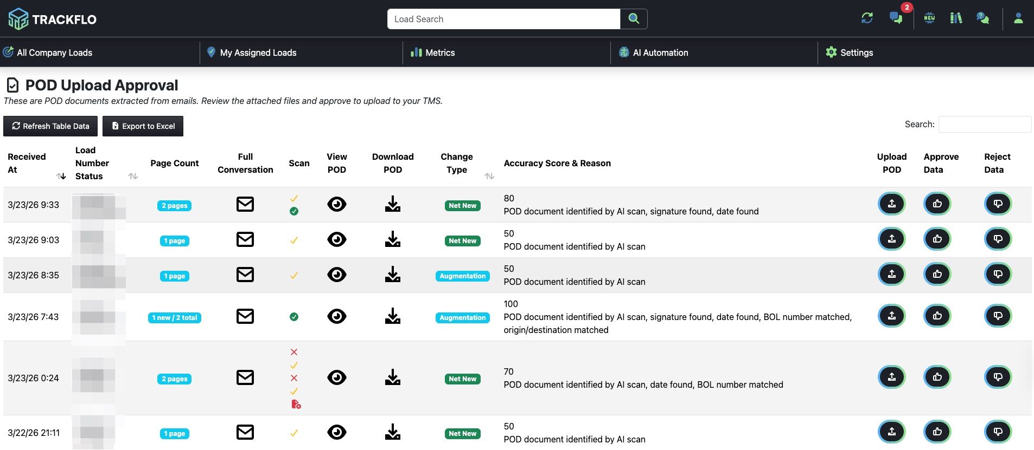This screenshot has width=1034, height=450.
Task: Reject data thumbs-down for 3/23/26 9:33
Action: point(998,204)
